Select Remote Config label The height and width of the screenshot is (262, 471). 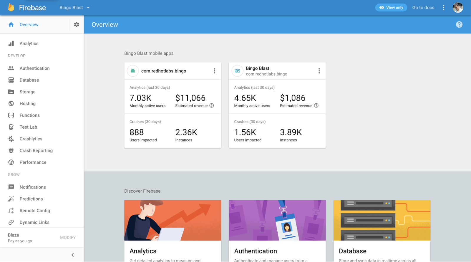[35, 211]
